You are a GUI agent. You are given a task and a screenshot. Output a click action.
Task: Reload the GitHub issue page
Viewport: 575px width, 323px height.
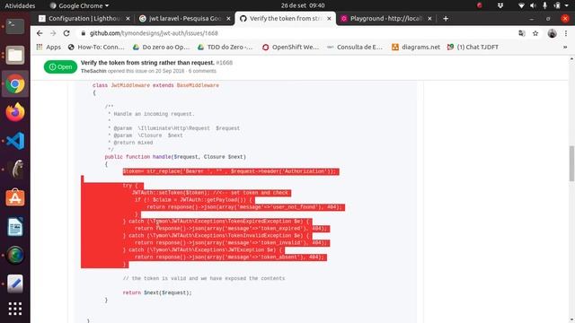coord(66,33)
